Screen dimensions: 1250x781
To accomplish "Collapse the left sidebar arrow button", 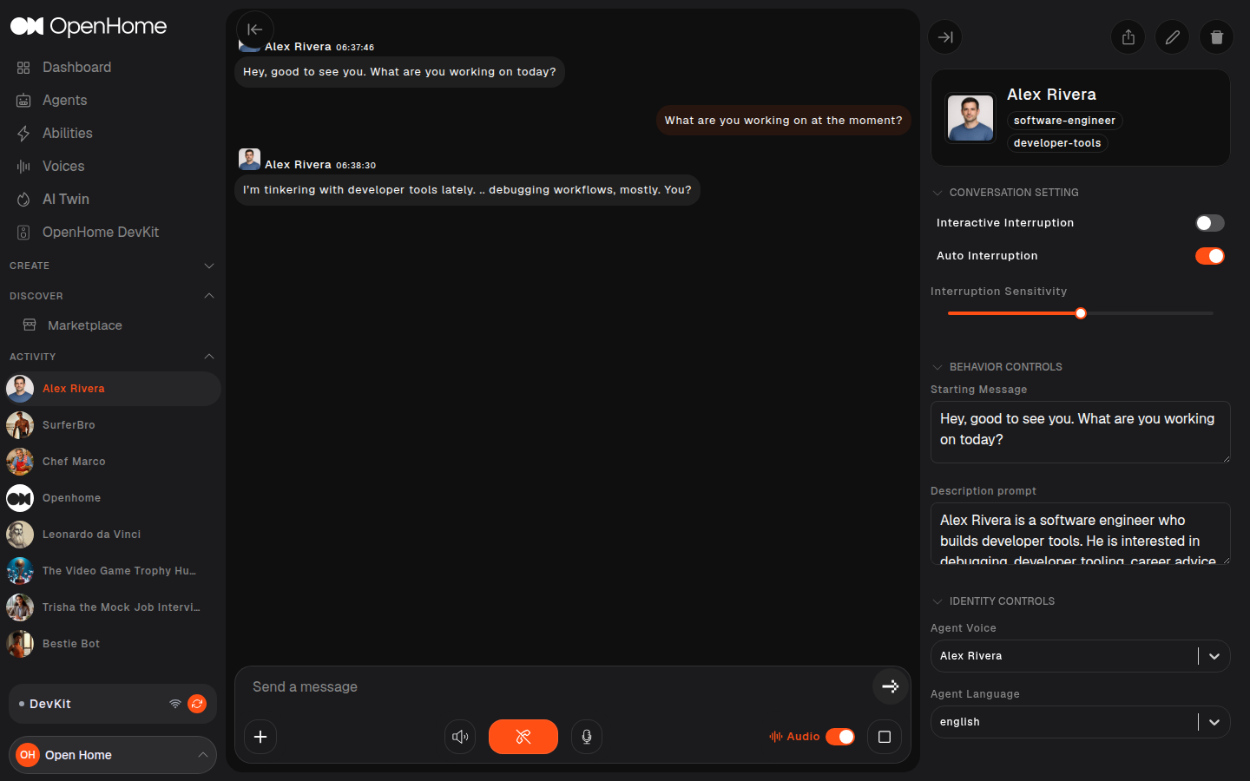I will [254, 30].
